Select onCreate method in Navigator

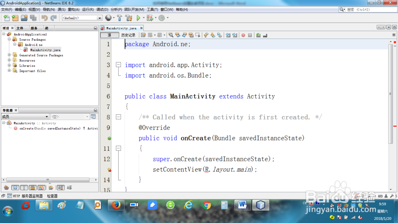[50, 128]
